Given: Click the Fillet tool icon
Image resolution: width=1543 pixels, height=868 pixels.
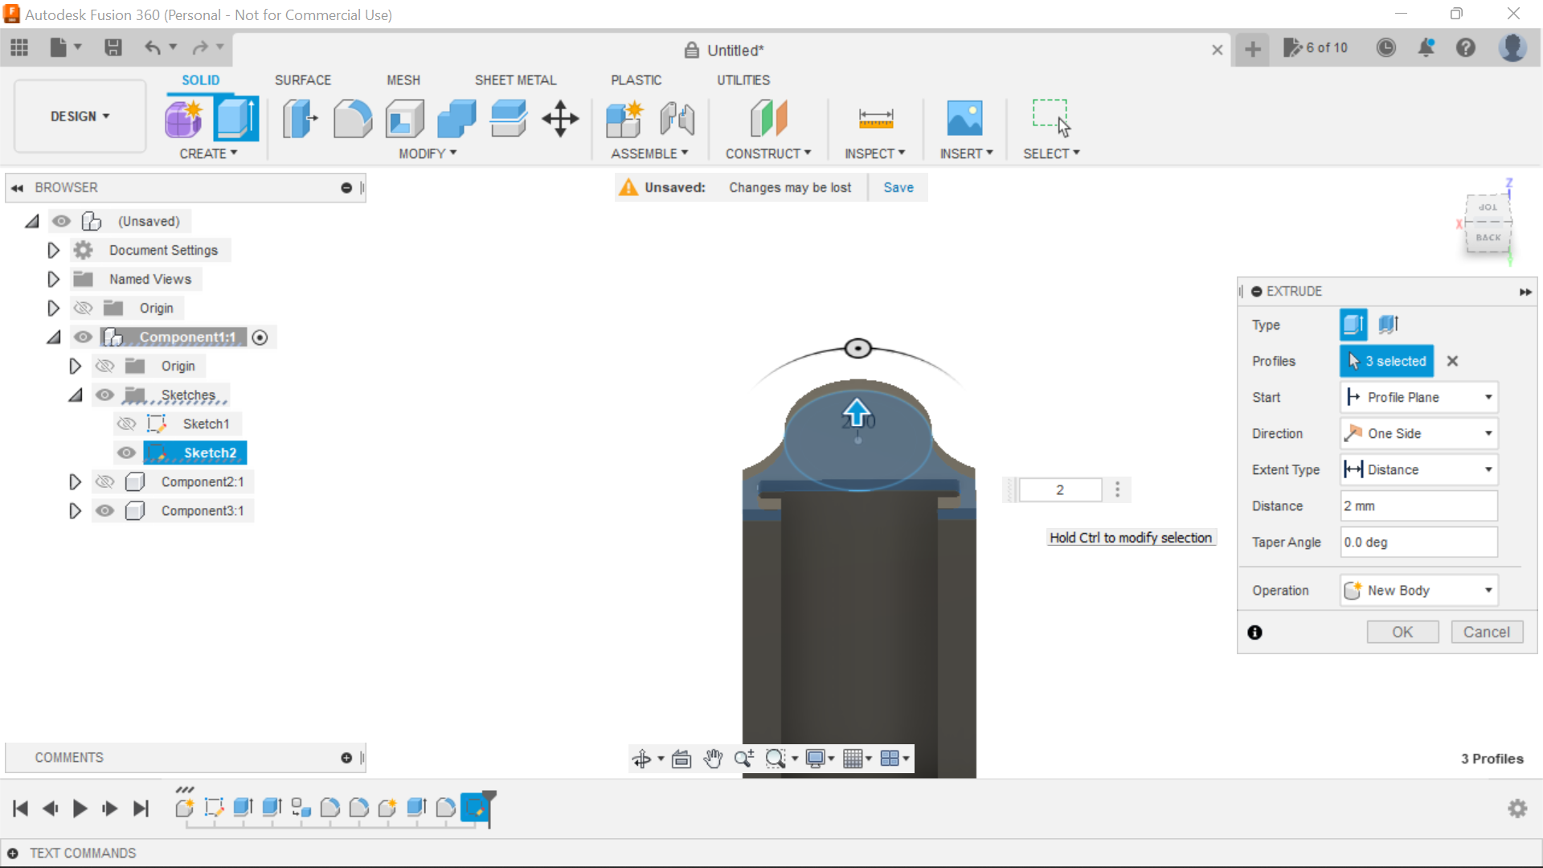Looking at the screenshot, I should click(353, 118).
